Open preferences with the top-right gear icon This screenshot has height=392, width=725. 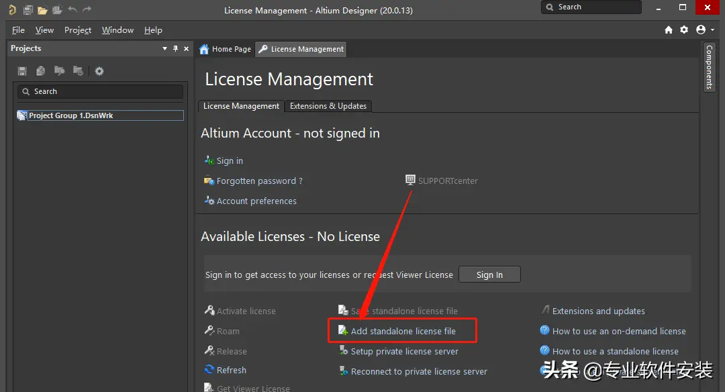click(684, 30)
